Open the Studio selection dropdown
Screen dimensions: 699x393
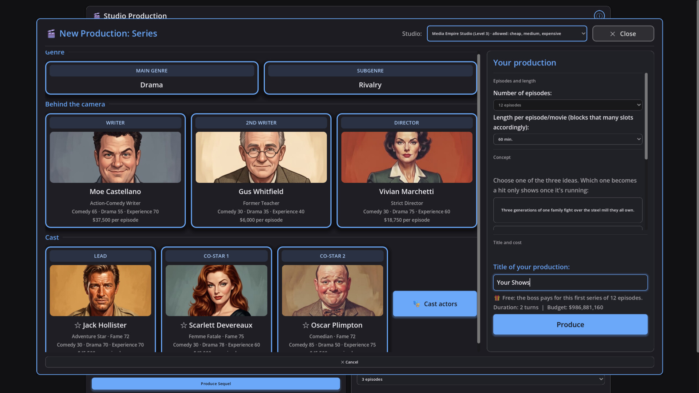tap(507, 33)
